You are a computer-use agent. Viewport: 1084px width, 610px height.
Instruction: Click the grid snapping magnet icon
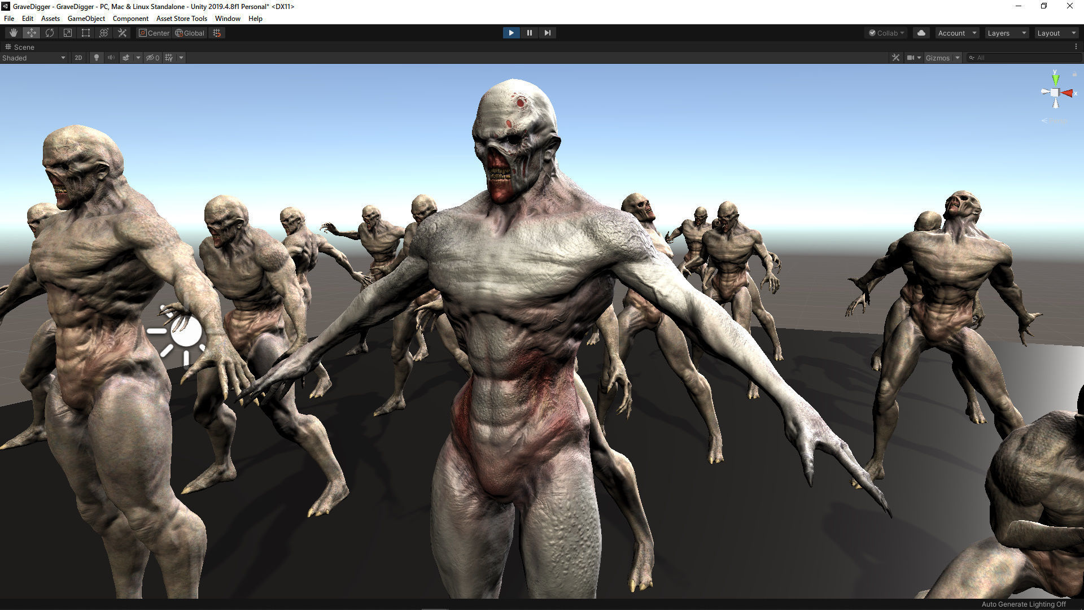217,33
